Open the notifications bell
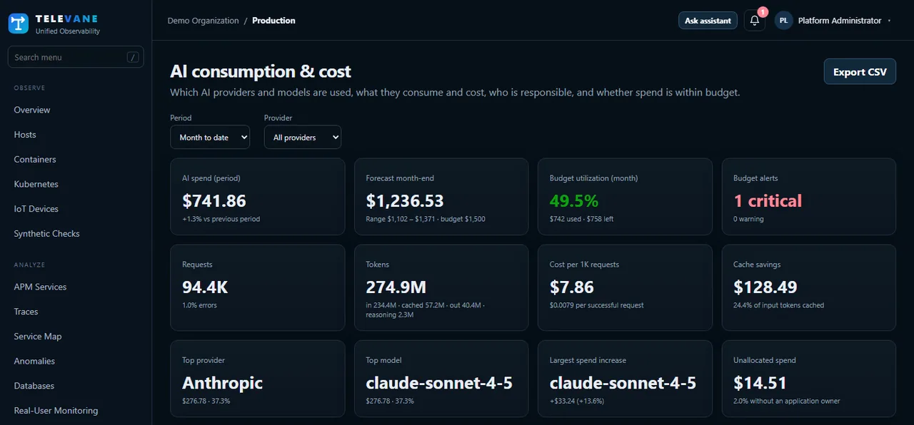914x425 pixels. (x=755, y=21)
